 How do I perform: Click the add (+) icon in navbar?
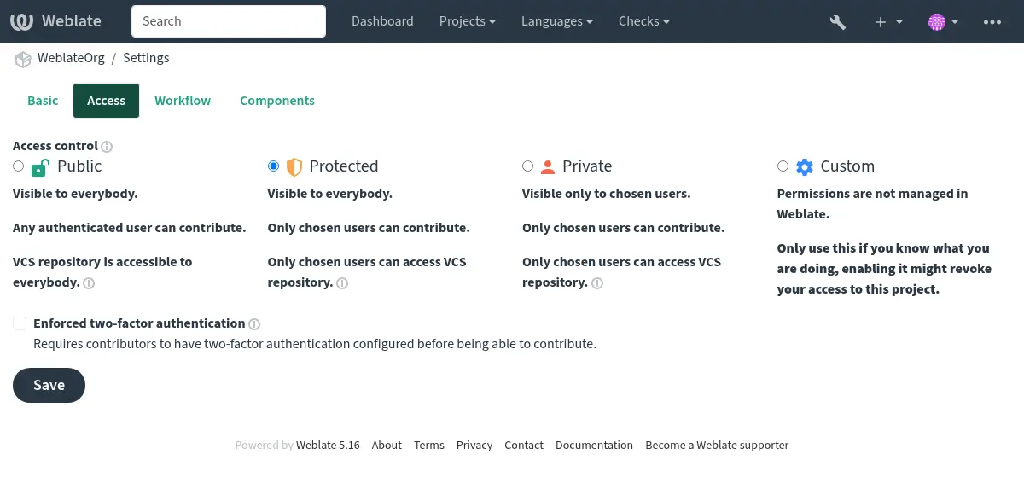tap(880, 21)
